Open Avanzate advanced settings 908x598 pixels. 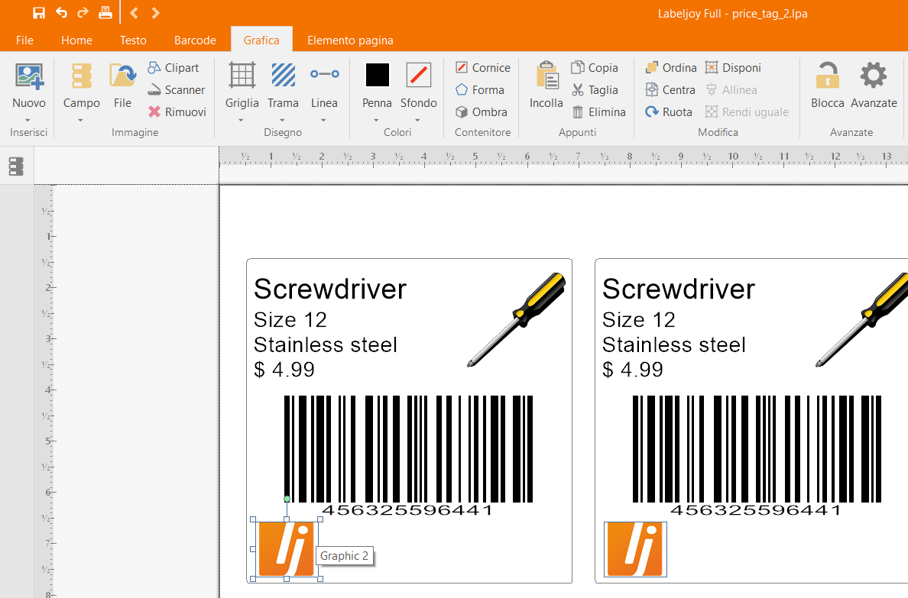874,85
